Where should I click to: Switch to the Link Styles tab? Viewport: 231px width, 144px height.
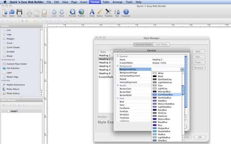click(161, 44)
